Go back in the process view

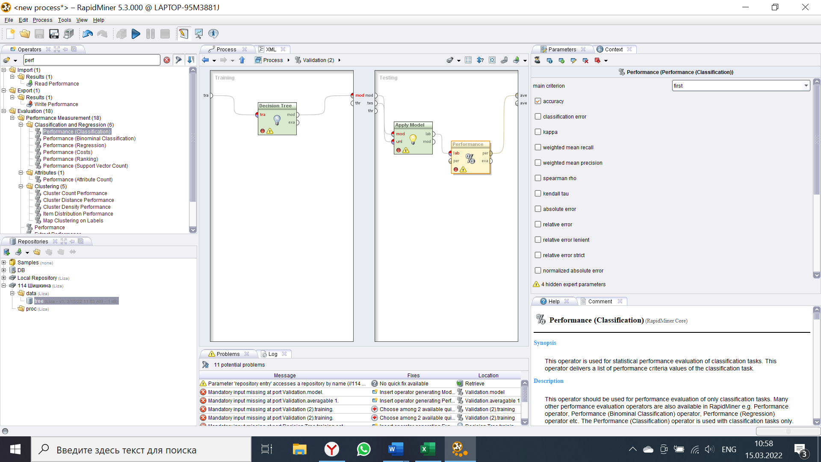coord(205,60)
